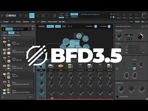Open the Auto browser tab
The width and height of the screenshot is (148, 111).
coord(33,22)
